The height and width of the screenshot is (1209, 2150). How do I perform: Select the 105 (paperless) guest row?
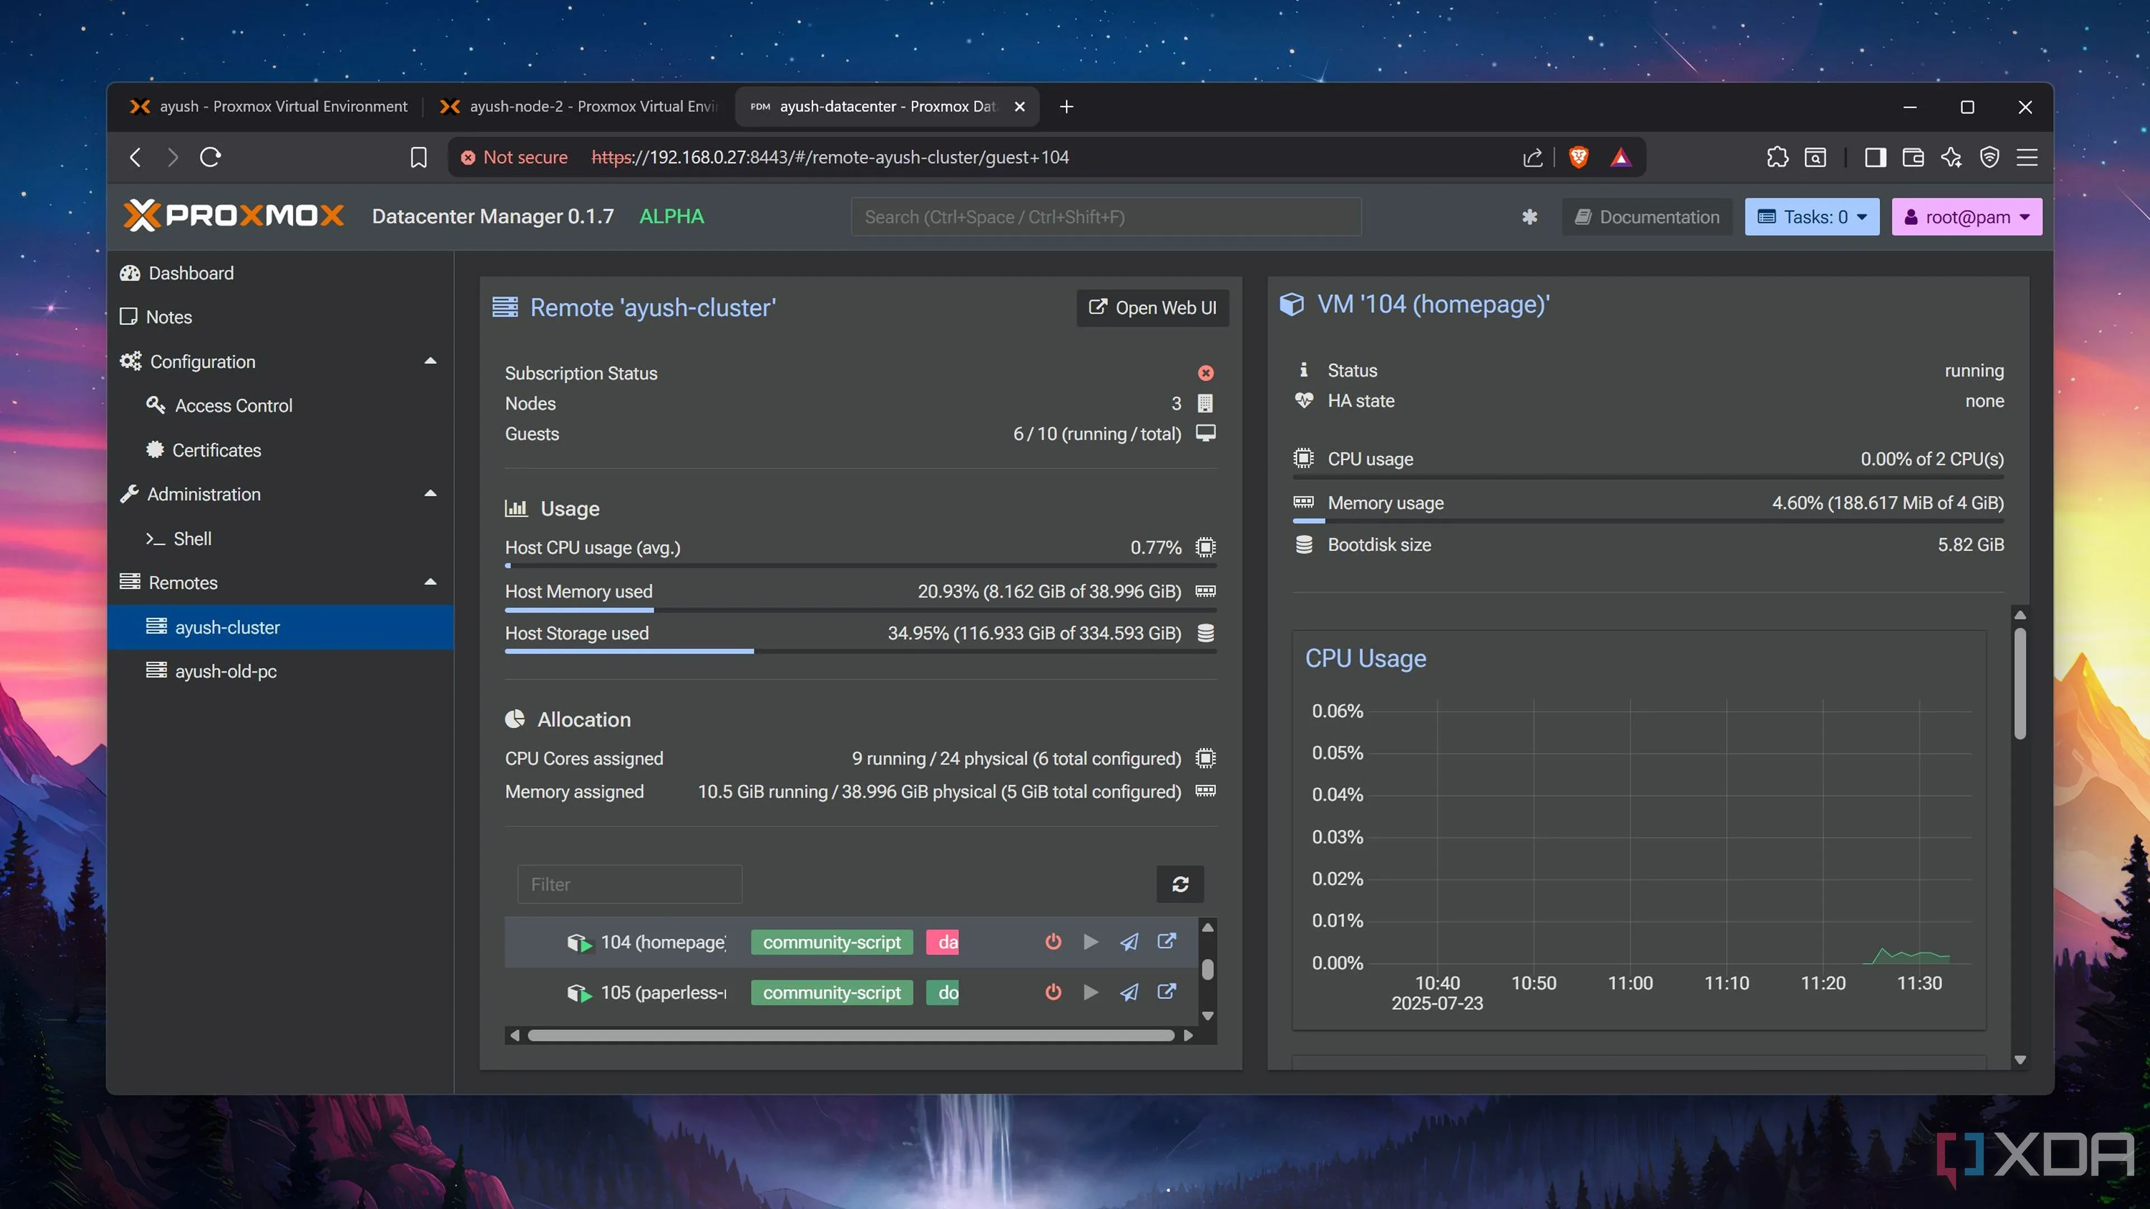coord(851,992)
